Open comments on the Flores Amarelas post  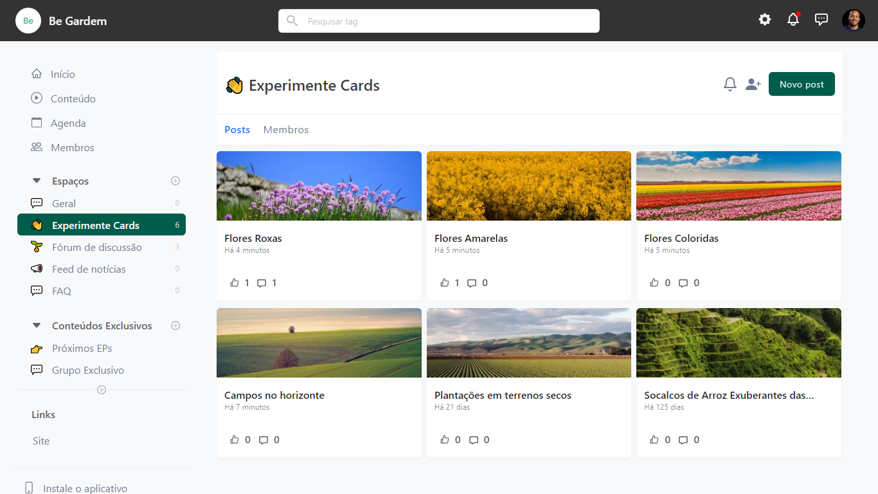[473, 282]
